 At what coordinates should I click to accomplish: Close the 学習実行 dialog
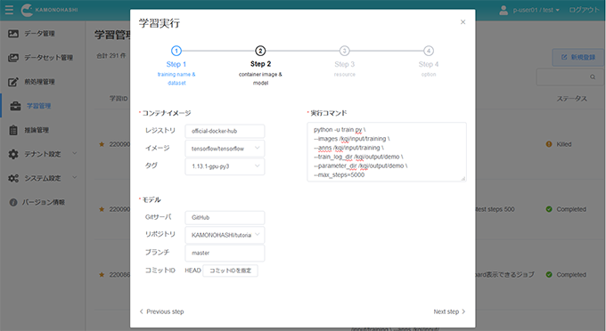pyautogui.click(x=463, y=22)
